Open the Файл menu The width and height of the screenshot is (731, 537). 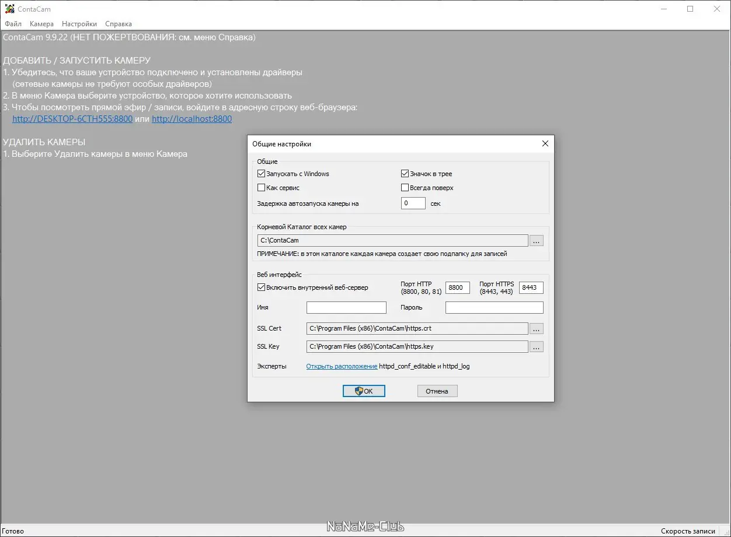click(x=13, y=24)
